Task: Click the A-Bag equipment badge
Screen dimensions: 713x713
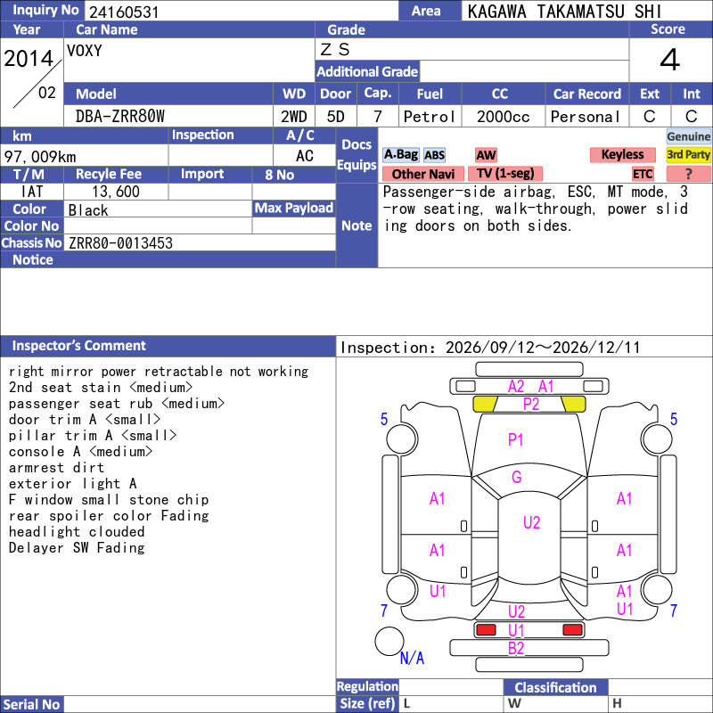Action: [400, 154]
